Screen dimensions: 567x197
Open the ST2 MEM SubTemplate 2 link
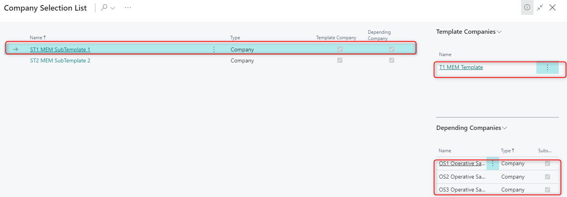pyautogui.click(x=60, y=60)
